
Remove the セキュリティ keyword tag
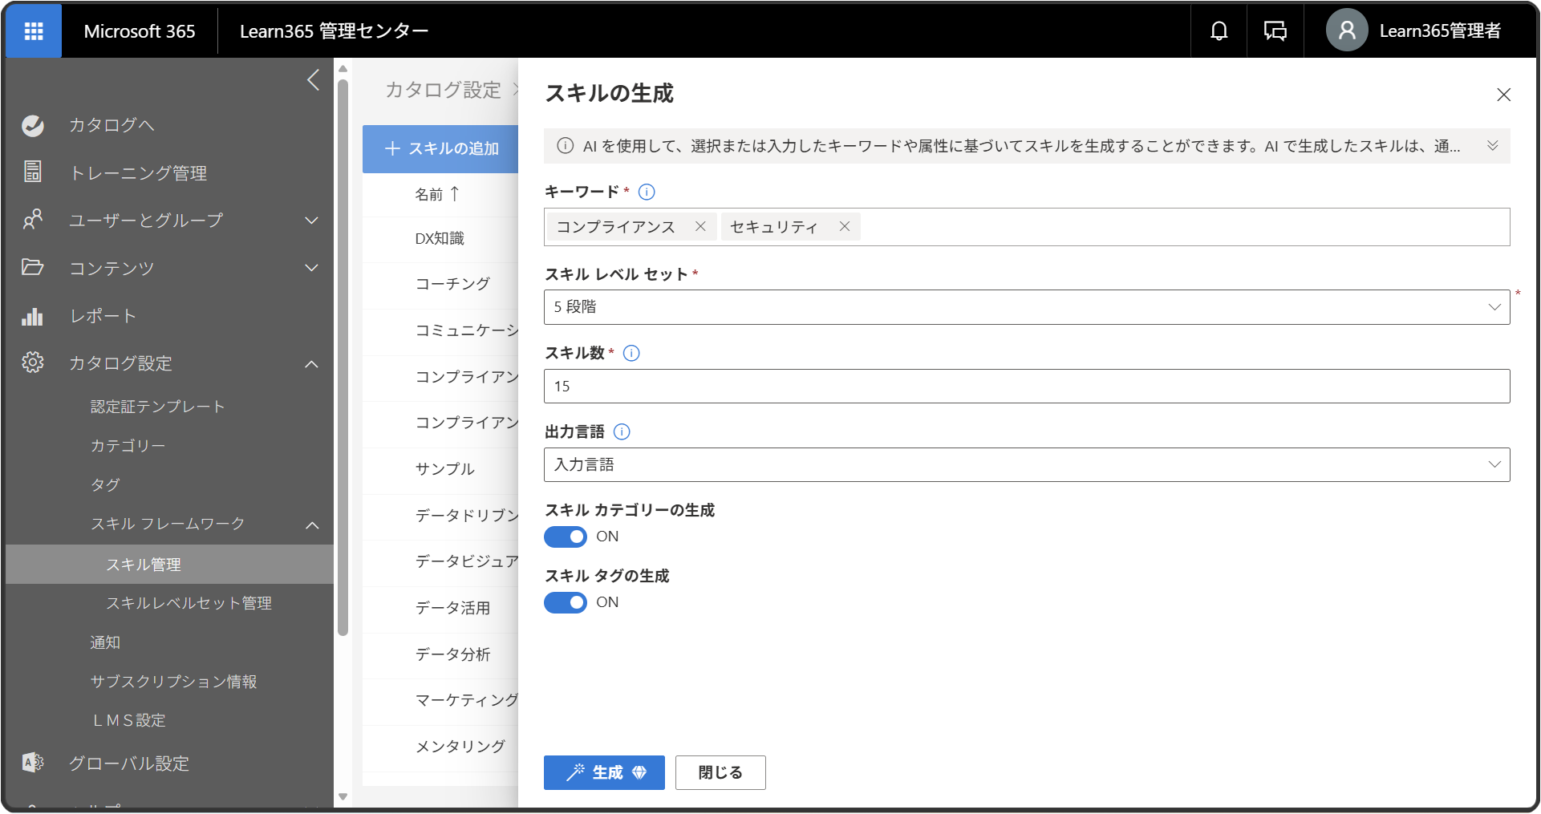pos(845,226)
